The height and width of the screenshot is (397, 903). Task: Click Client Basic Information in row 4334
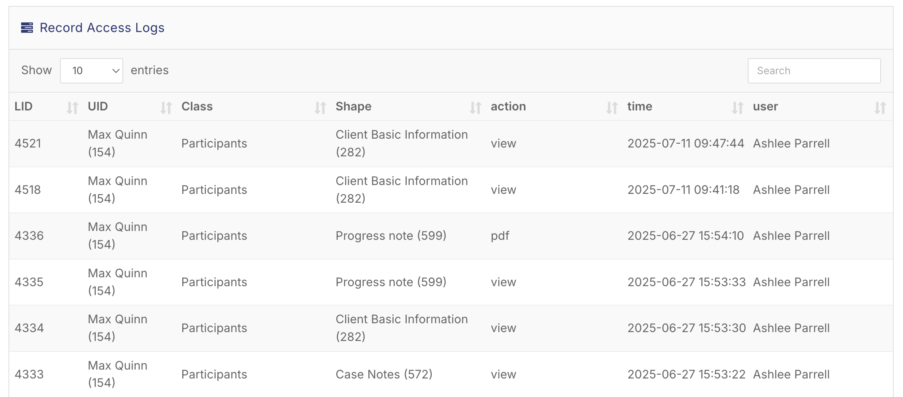(x=402, y=328)
